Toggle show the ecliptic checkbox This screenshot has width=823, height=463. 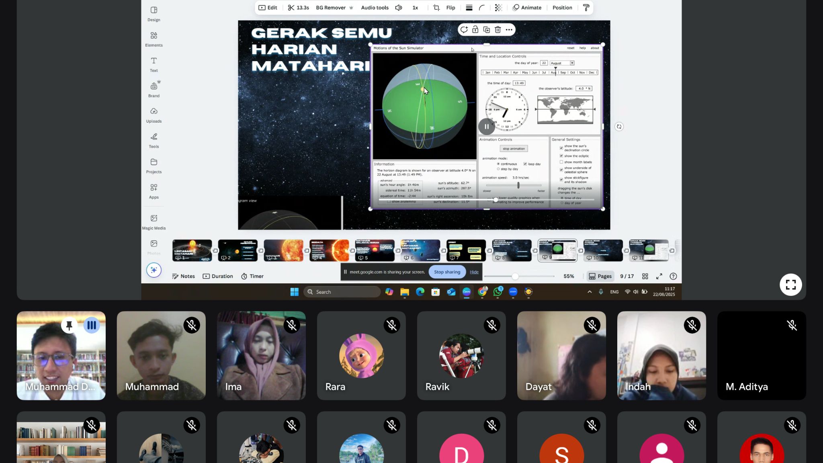point(561,156)
